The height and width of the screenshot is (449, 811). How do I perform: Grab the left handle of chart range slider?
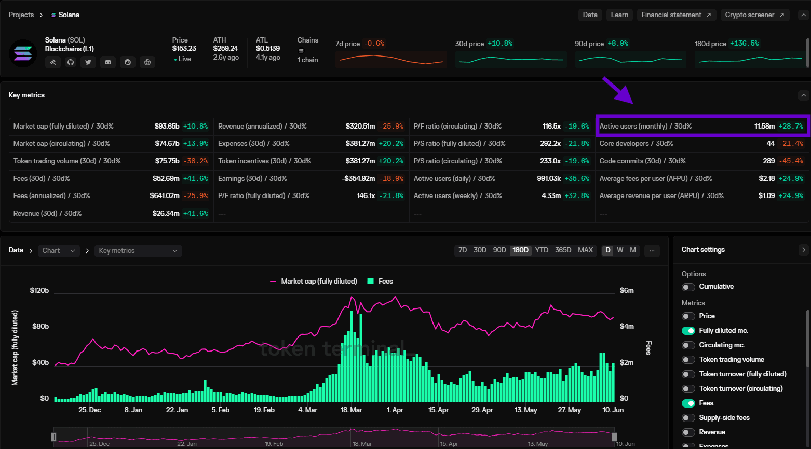[53, 437]
